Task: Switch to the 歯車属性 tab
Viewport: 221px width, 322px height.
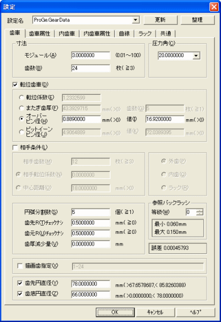Action: (x=40, y=33)
